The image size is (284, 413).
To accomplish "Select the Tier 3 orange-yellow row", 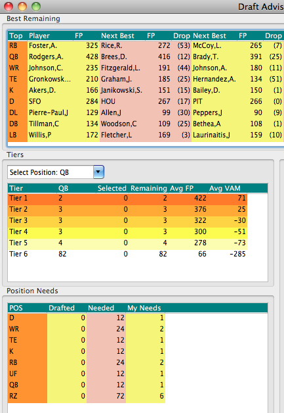I will click(x=127, y=220).
